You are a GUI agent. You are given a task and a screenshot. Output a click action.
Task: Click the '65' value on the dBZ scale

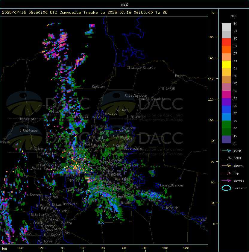(235, 39)
